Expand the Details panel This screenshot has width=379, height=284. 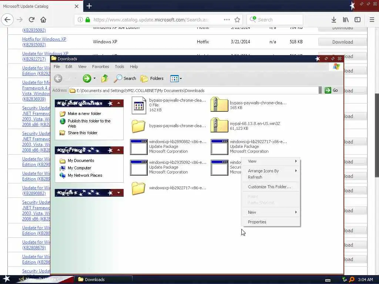[118, 192]
